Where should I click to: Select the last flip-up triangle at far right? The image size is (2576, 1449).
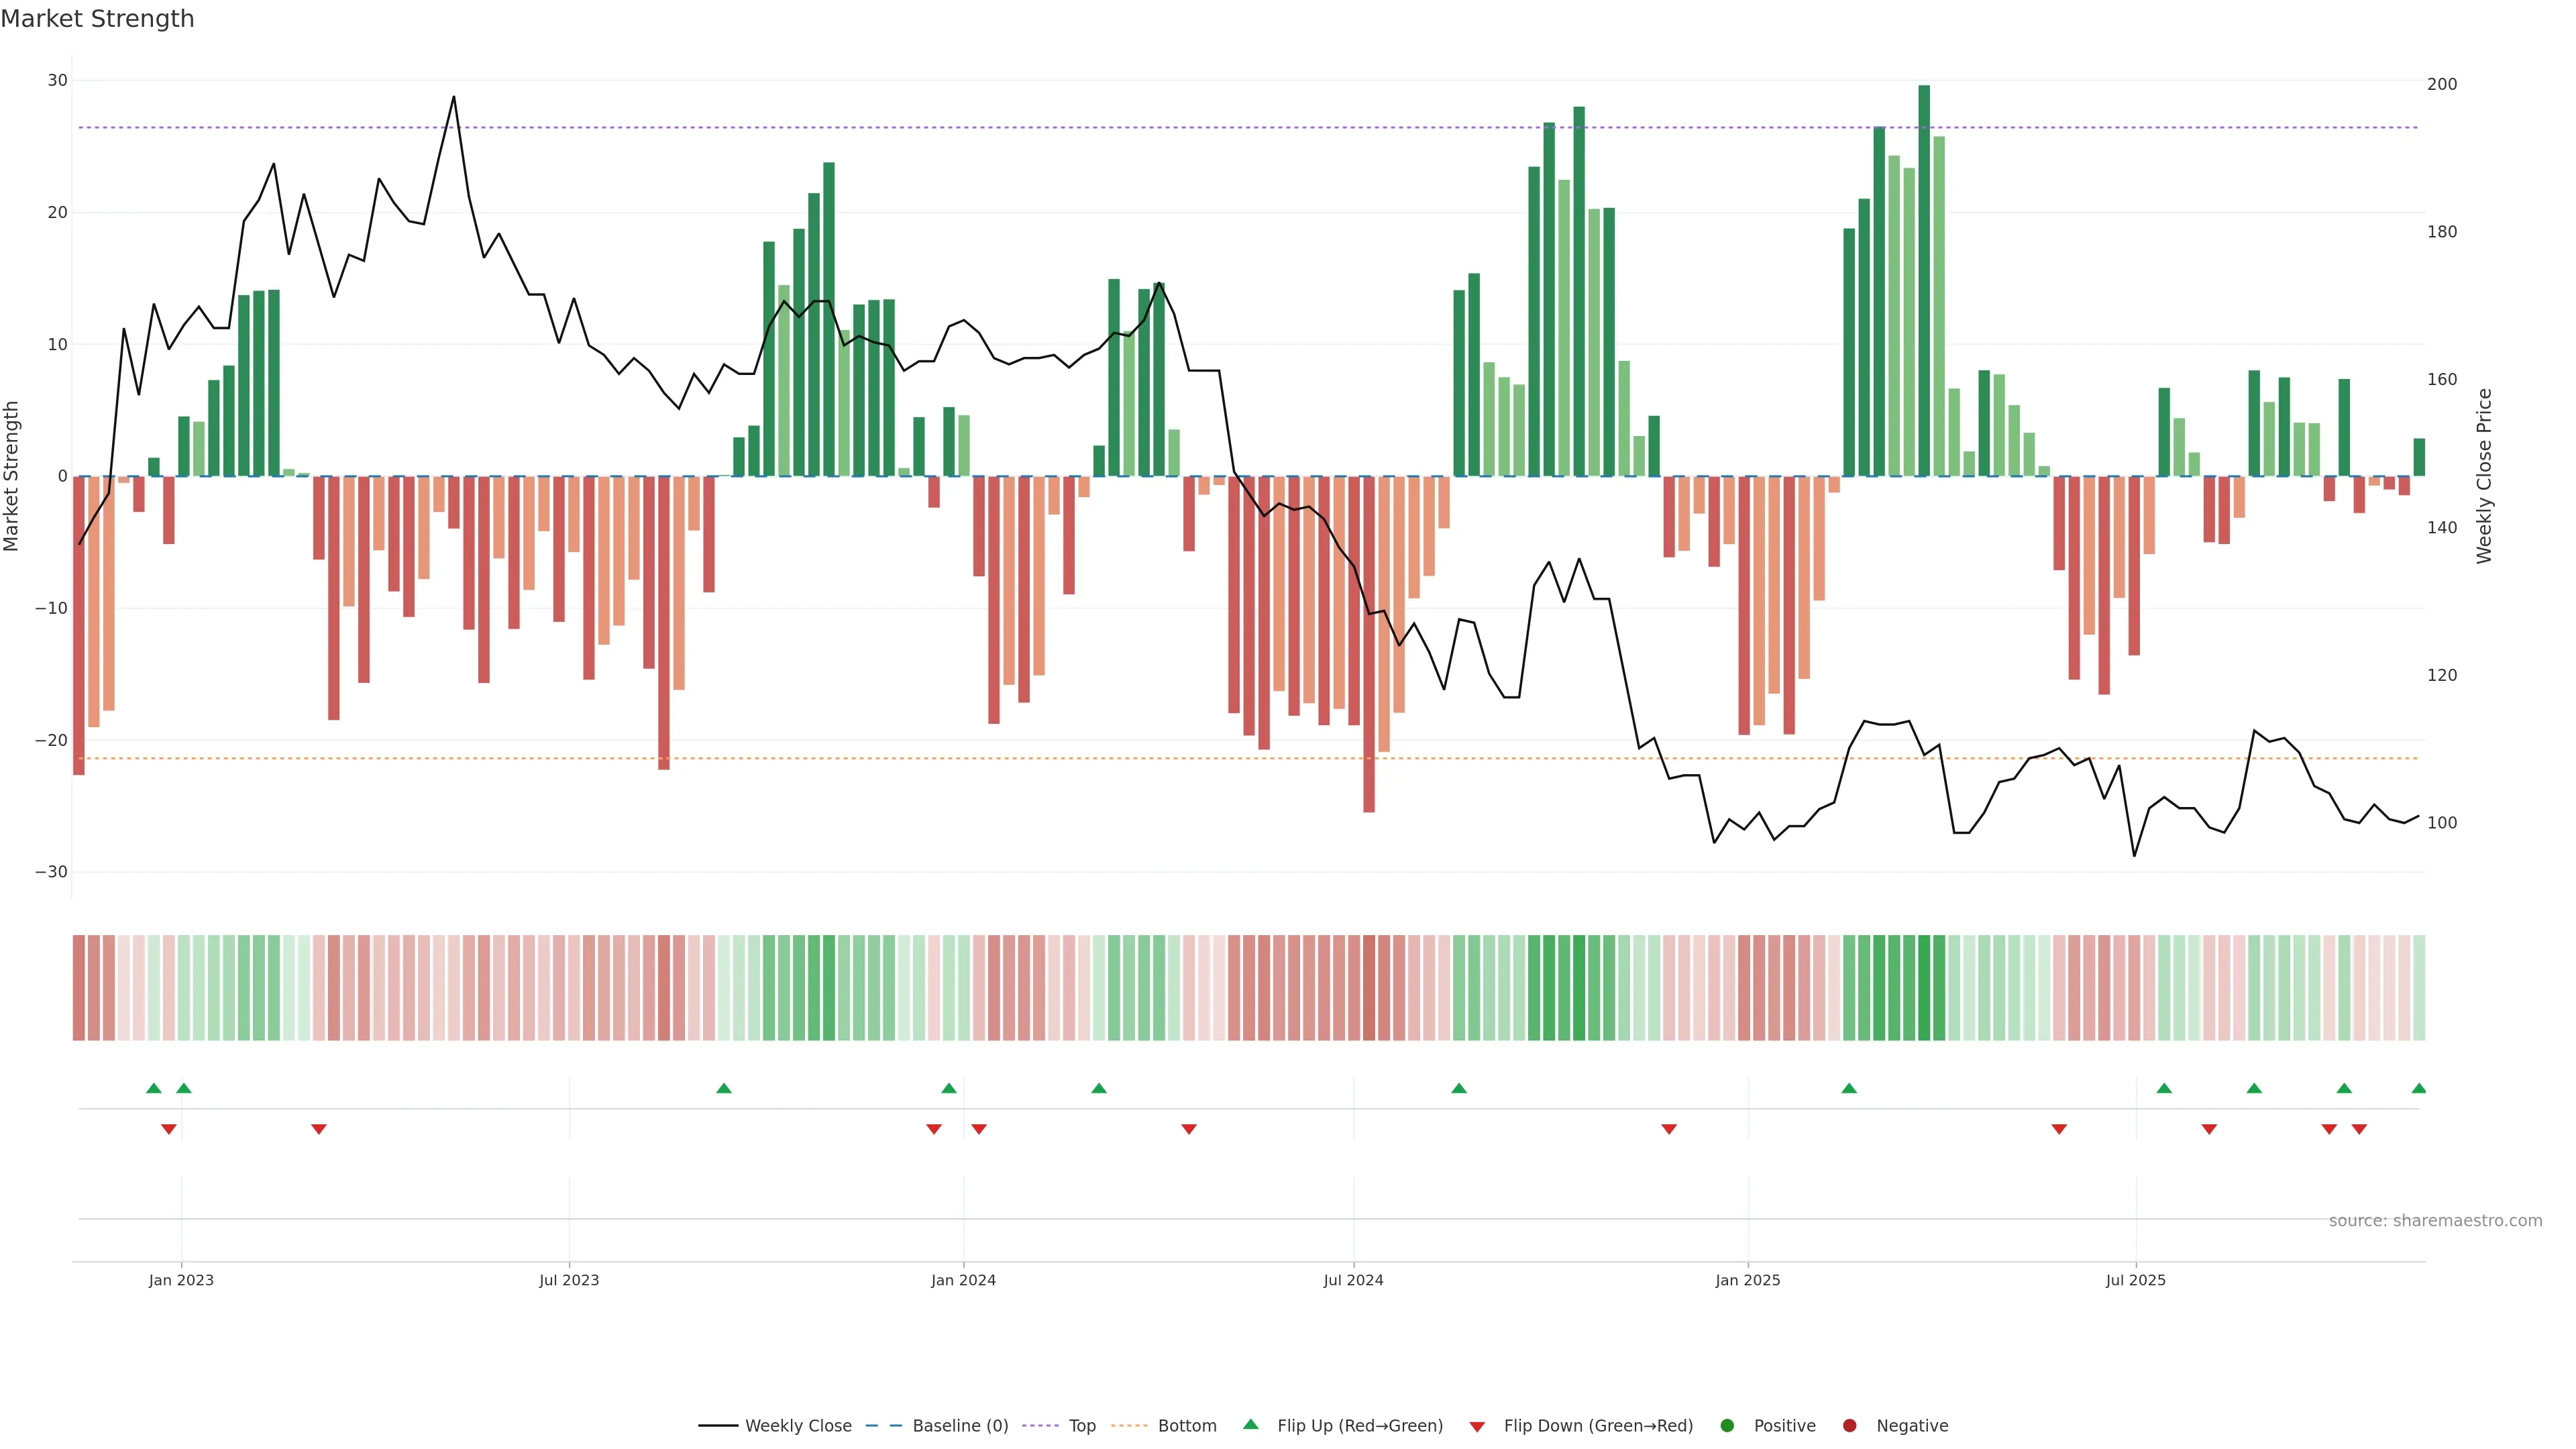[2418, 1088]
